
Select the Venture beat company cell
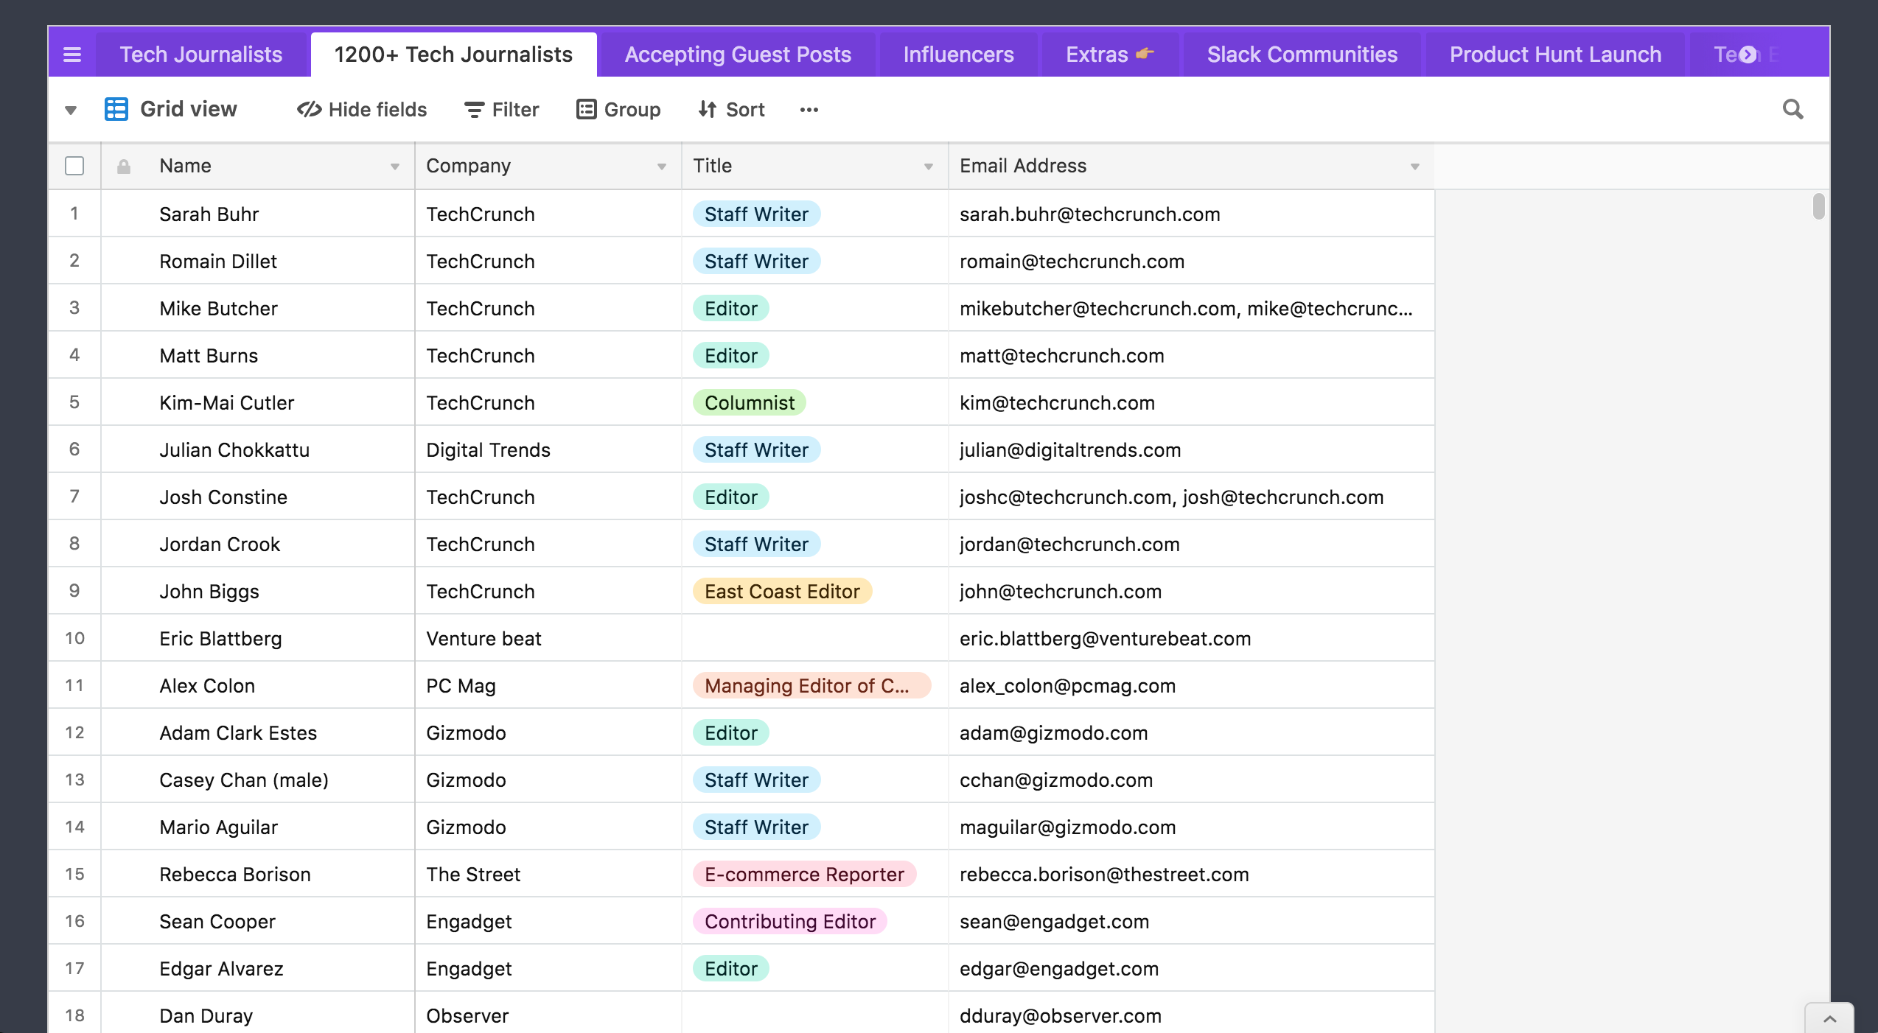click(x=548, y=639)
